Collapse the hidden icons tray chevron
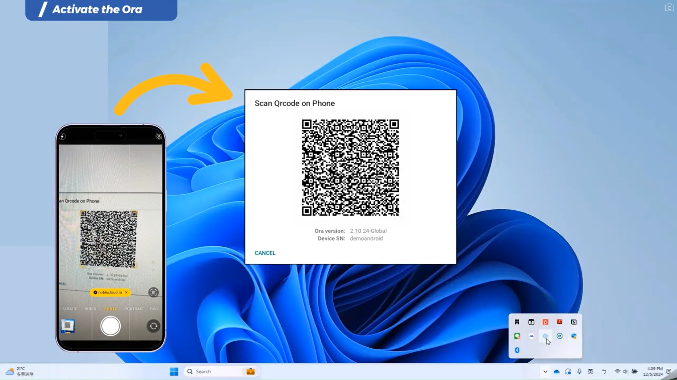 545,372
